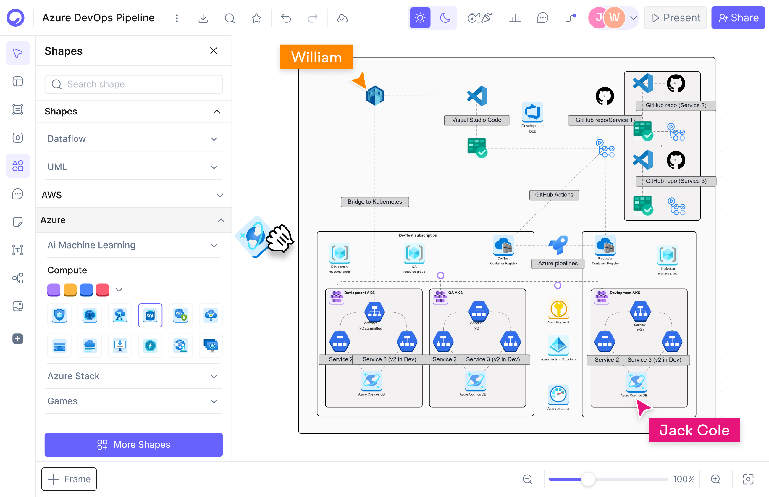Open the color palette dropdown chevron
The image size is (769, 497).
(x=119, y=290)
